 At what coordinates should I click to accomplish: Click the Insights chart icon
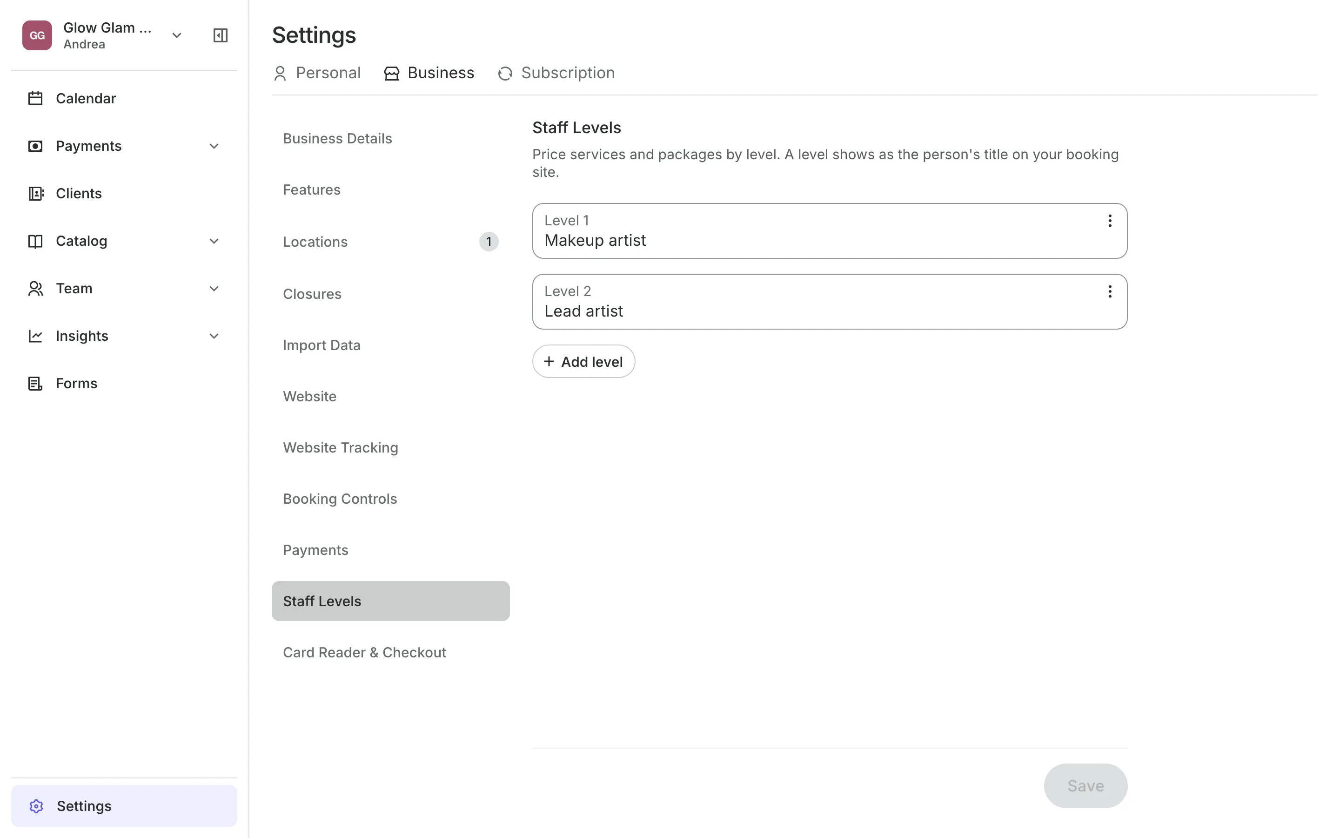(x=35, y=336)
